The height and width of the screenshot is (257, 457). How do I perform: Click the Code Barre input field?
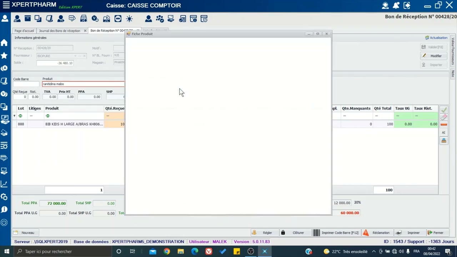(x=26, y=84)
